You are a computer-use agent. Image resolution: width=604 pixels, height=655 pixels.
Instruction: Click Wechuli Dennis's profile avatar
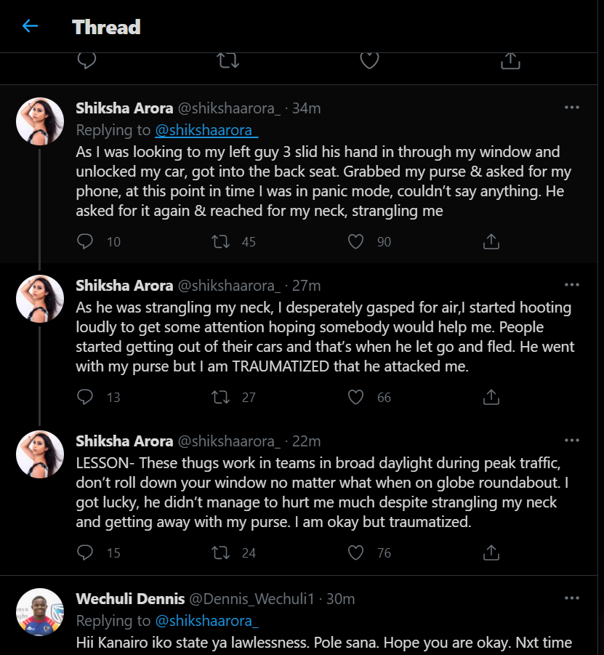40,611
